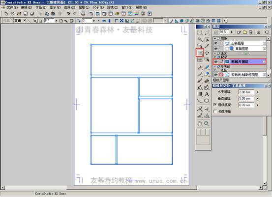Click the Paste icon in toolbar
Screen dimensions: 272x197
53,14
